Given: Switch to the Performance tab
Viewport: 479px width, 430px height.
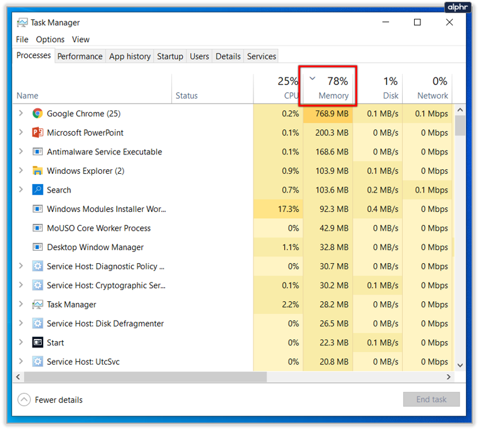Looking at the screenshot, I should tap(80, 56).
